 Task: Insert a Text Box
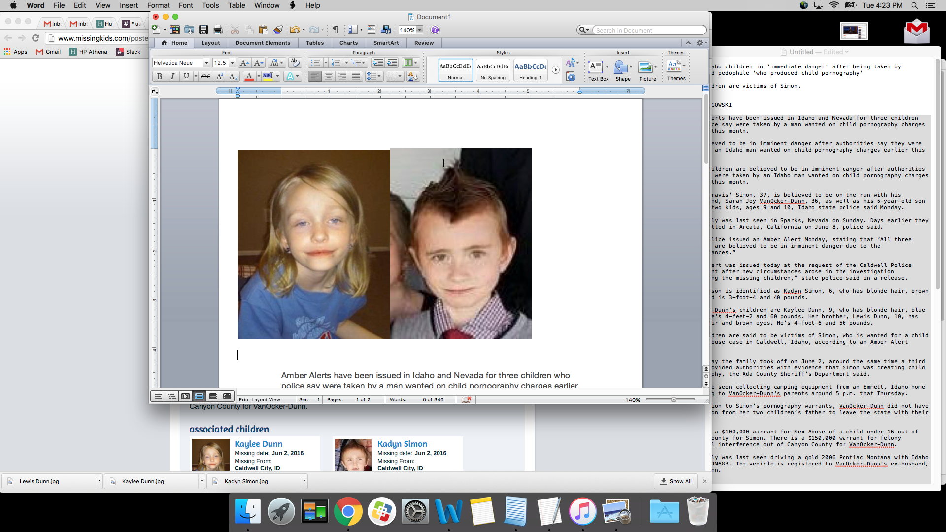[596, 67]
